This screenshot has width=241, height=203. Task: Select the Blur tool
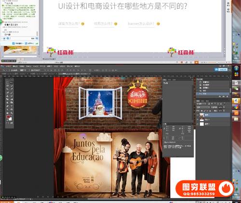point(7,103)
